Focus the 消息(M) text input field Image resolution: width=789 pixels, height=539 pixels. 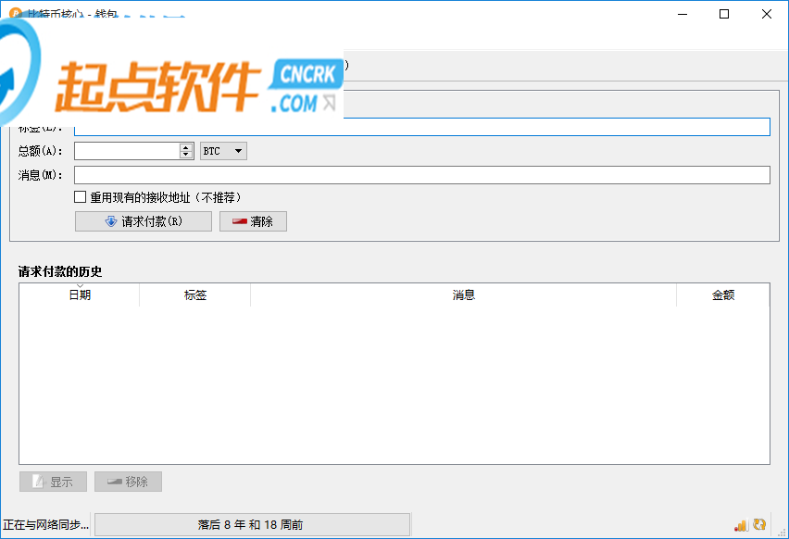422,175
